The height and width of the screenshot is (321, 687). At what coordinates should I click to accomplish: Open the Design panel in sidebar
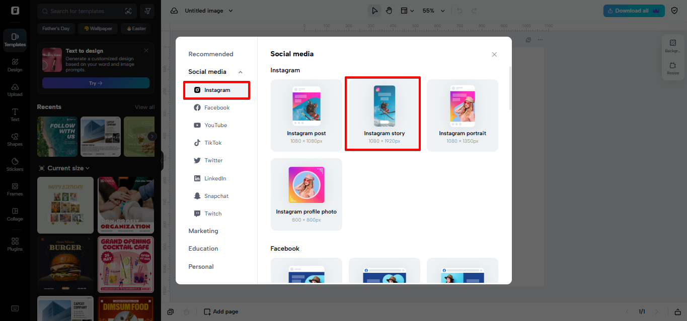tap(15, 65)
